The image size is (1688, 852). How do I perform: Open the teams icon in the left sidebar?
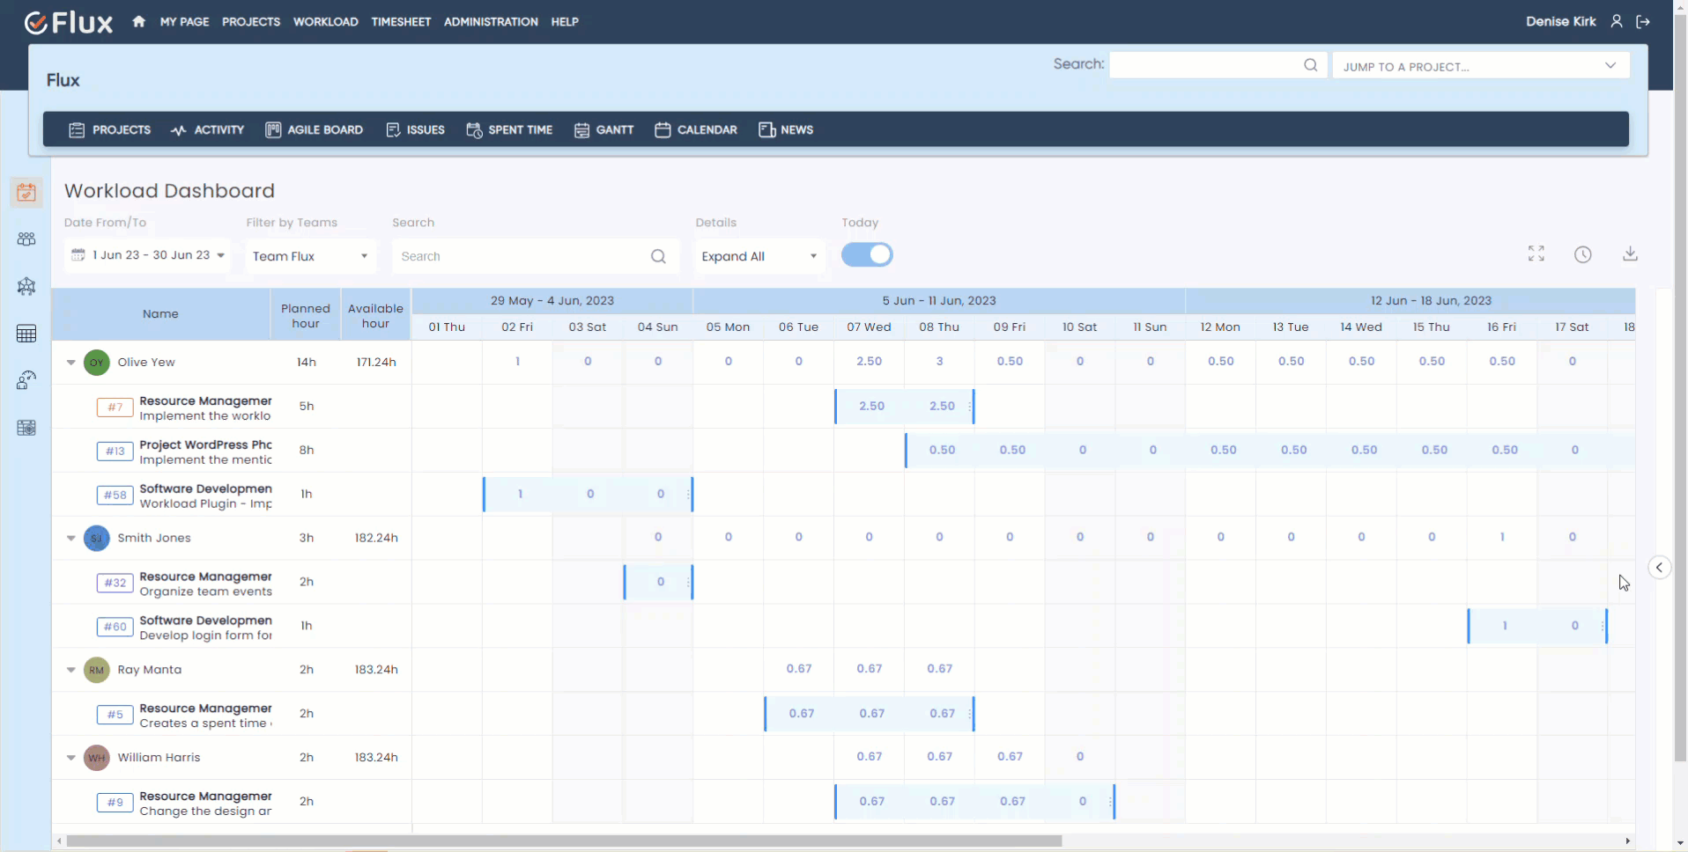pyautogui.click(x=26, y=239)
